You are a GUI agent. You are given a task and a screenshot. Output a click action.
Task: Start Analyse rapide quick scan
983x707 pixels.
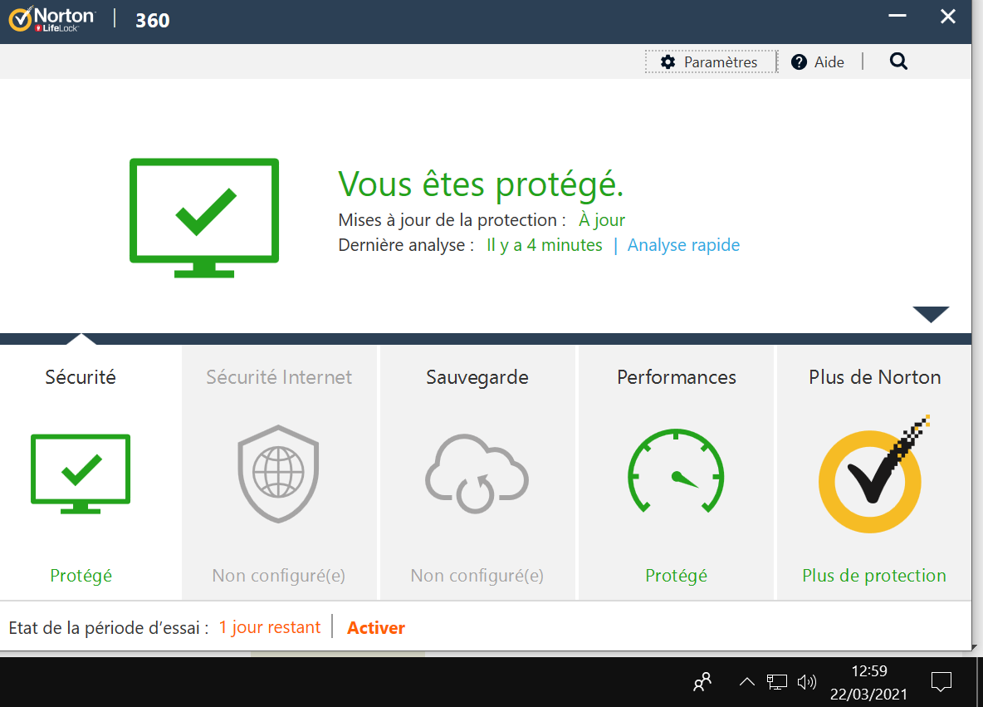pos(683,244)
